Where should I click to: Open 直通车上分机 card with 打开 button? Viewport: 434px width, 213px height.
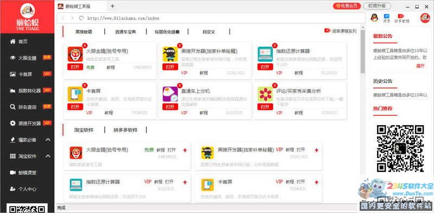pos(170,107)
